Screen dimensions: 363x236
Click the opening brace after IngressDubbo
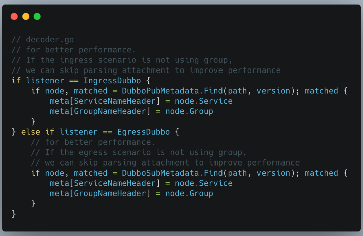tap(149, 81)
